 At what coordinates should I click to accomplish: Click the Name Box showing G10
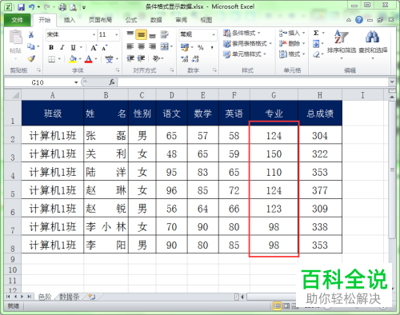coord(38,82)
